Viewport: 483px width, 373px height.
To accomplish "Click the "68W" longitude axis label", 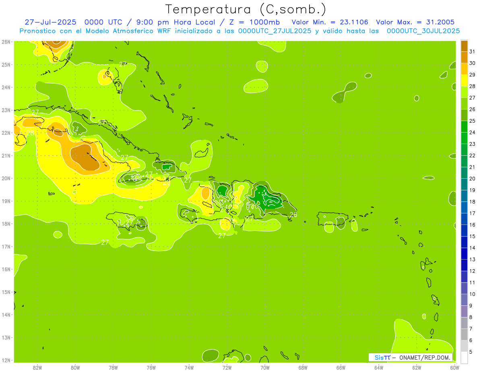I will 303,367.
